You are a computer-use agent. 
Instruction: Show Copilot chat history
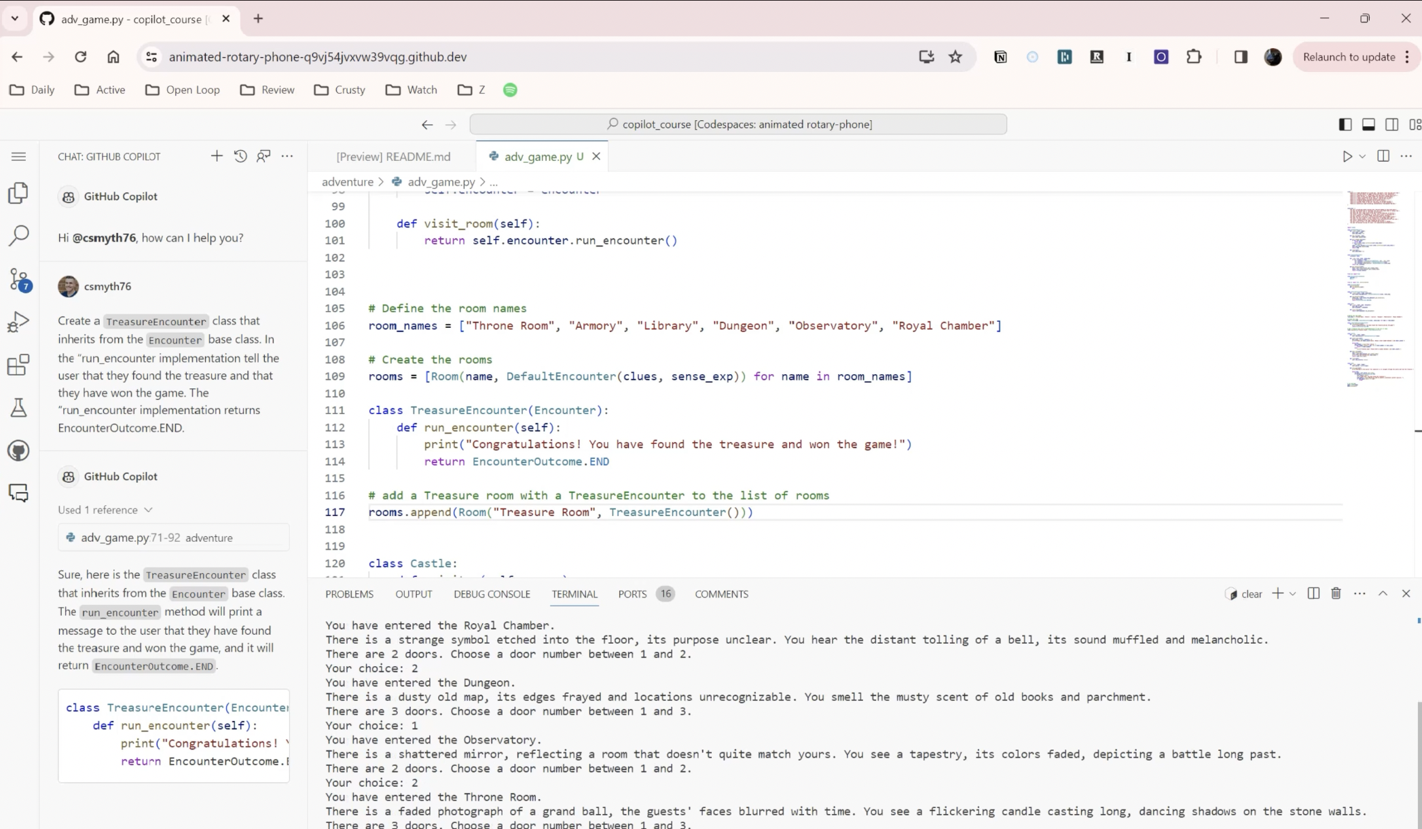240,156
